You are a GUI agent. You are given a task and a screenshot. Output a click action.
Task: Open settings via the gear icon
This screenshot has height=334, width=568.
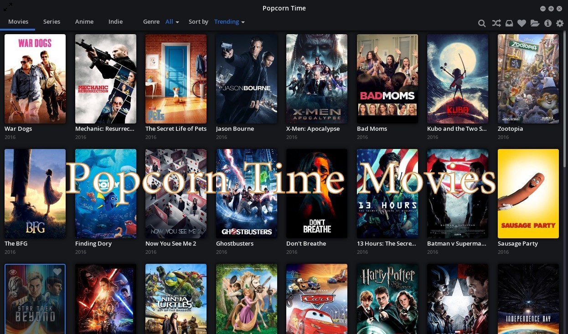[560, 23]
